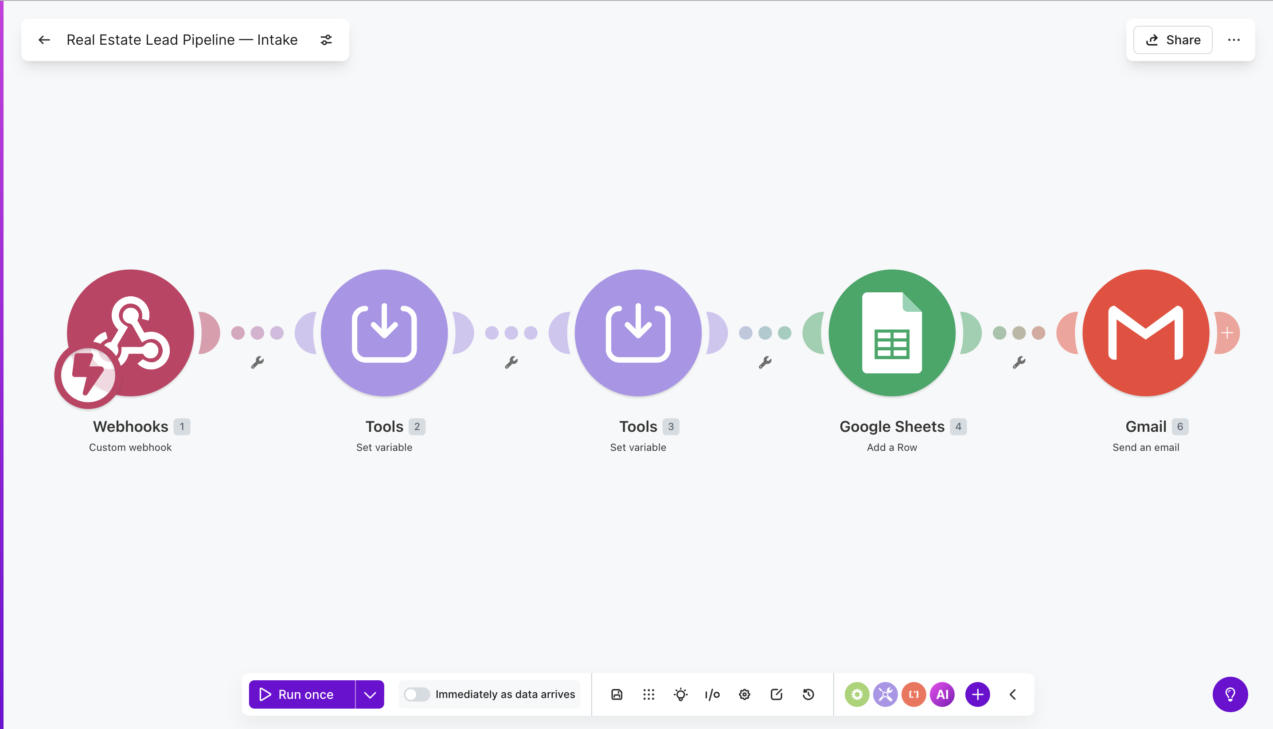The height and width of the screenshot is (729, 1273).
Task: Click the instant trigger lightning bolt badge
Action: (x=88, y=375)
